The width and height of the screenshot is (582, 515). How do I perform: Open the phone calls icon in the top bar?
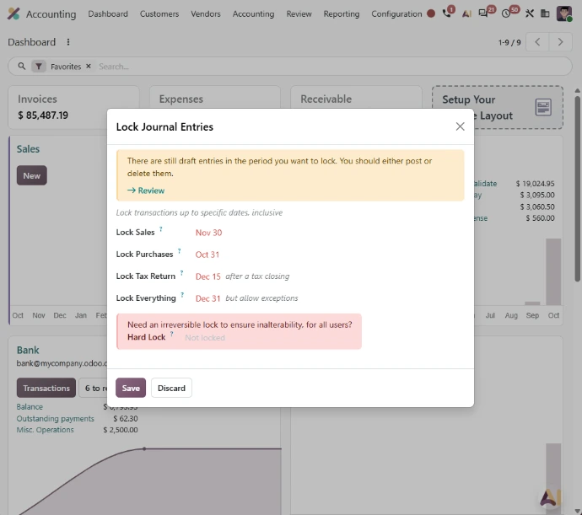coord(447,13)
